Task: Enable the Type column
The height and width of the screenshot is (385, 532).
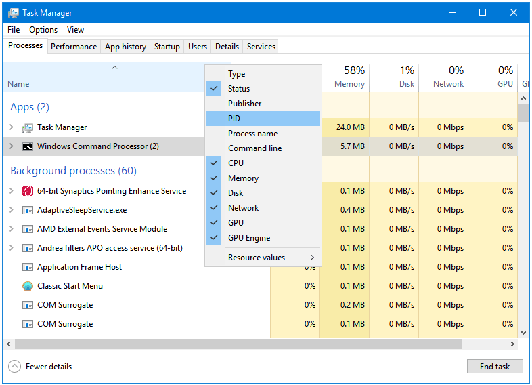Action: 263,74
